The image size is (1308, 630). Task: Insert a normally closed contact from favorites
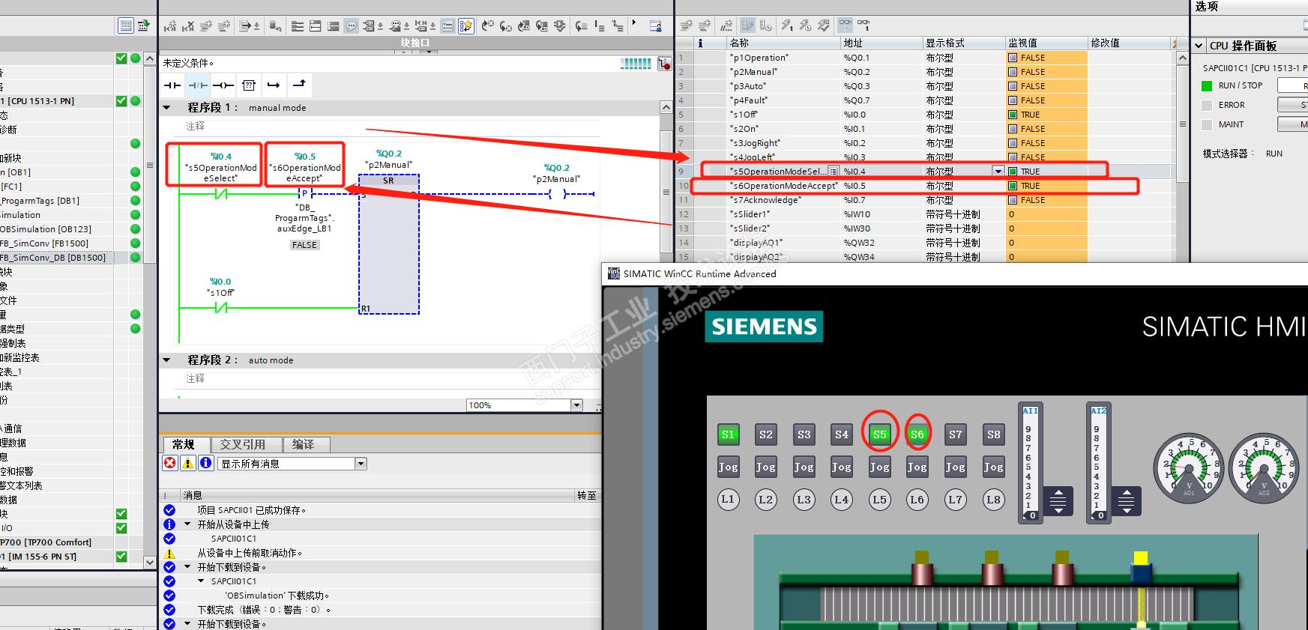[x=198, y=85]
